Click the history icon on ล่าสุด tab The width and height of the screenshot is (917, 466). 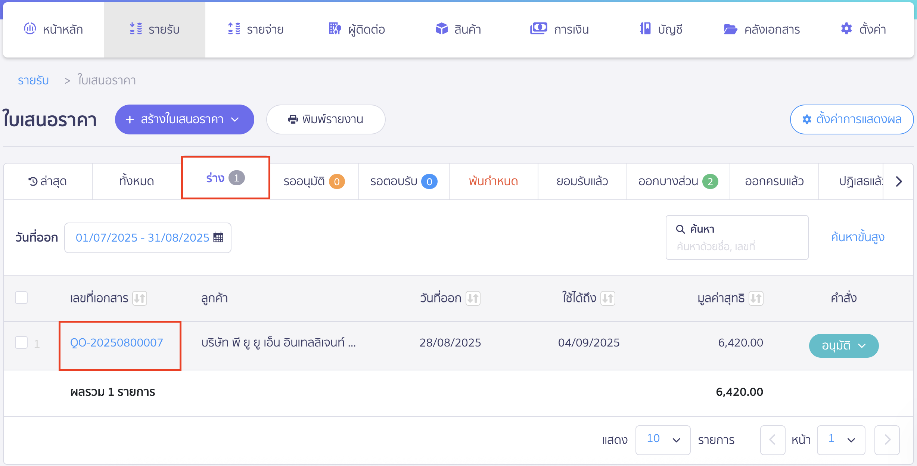33,181
